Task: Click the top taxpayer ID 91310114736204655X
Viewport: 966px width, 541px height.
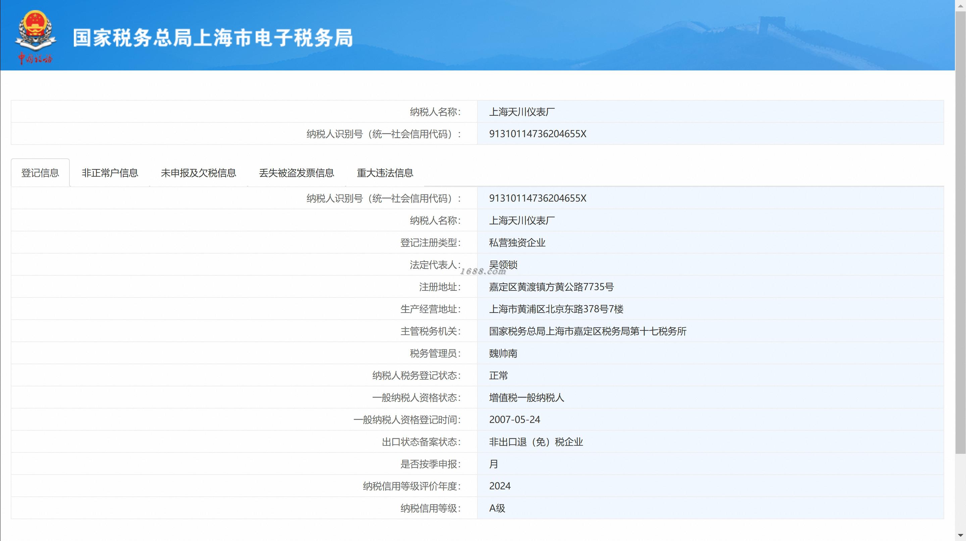Action: [538, 134]
